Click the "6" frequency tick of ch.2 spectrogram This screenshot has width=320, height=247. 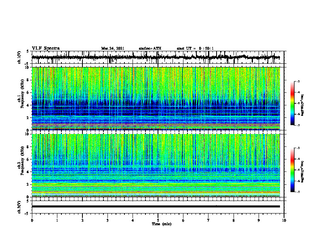[x=28, y=159]
